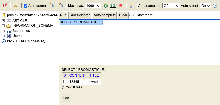Select Sequences in the tree

[21, 31]
